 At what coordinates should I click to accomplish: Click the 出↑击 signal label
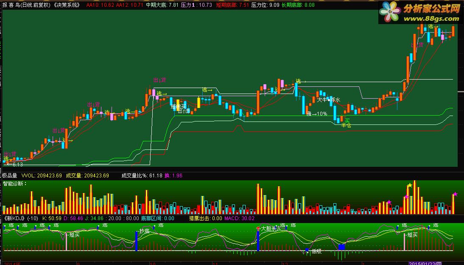(x=184, y=111)
